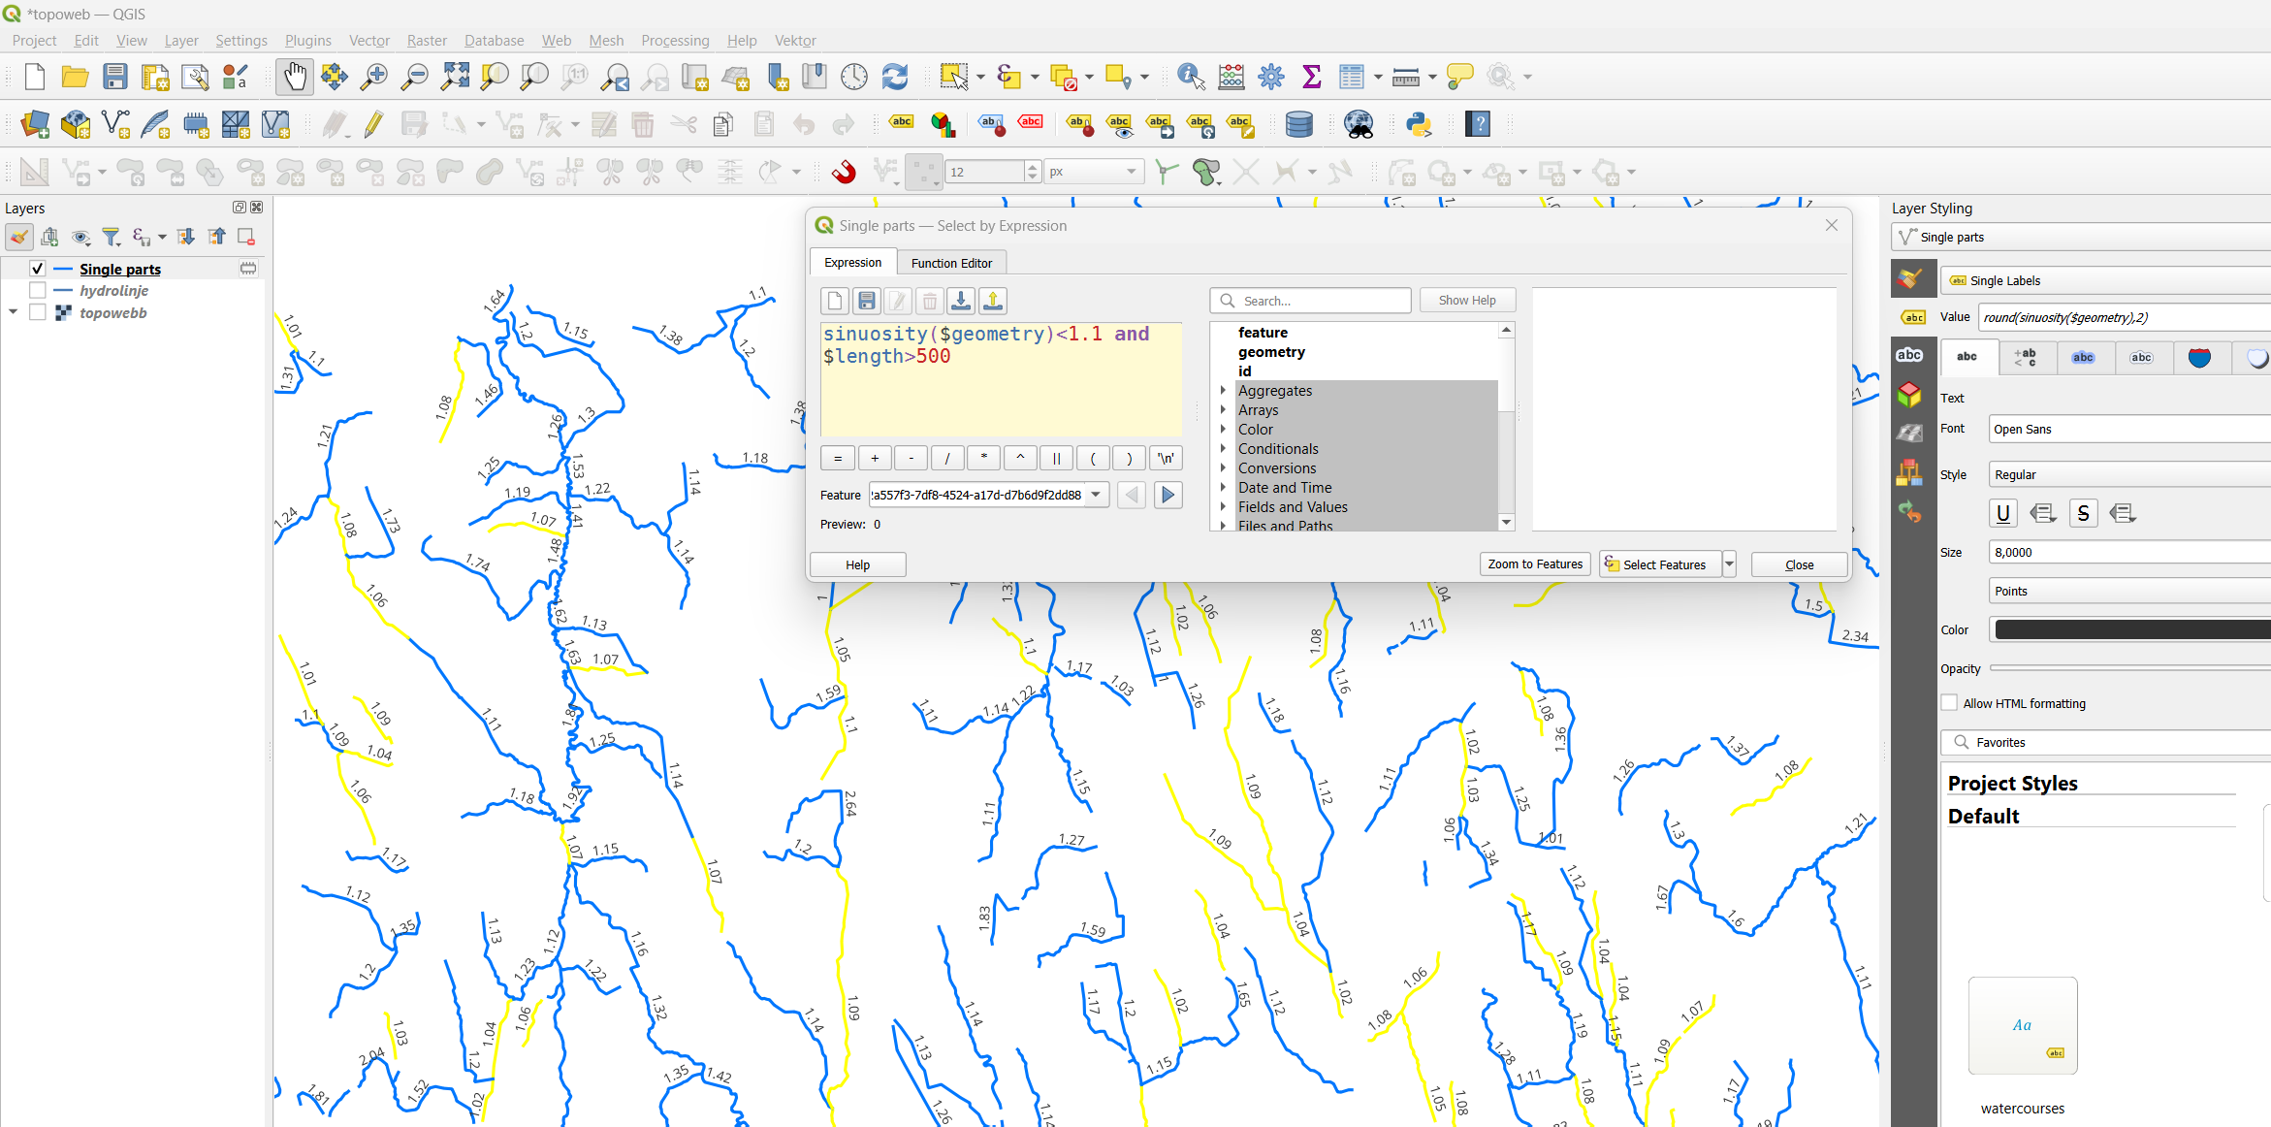Open the Feature combo box dropdown
This screenshot has height=1127, width=2271.
[1096, 495]
